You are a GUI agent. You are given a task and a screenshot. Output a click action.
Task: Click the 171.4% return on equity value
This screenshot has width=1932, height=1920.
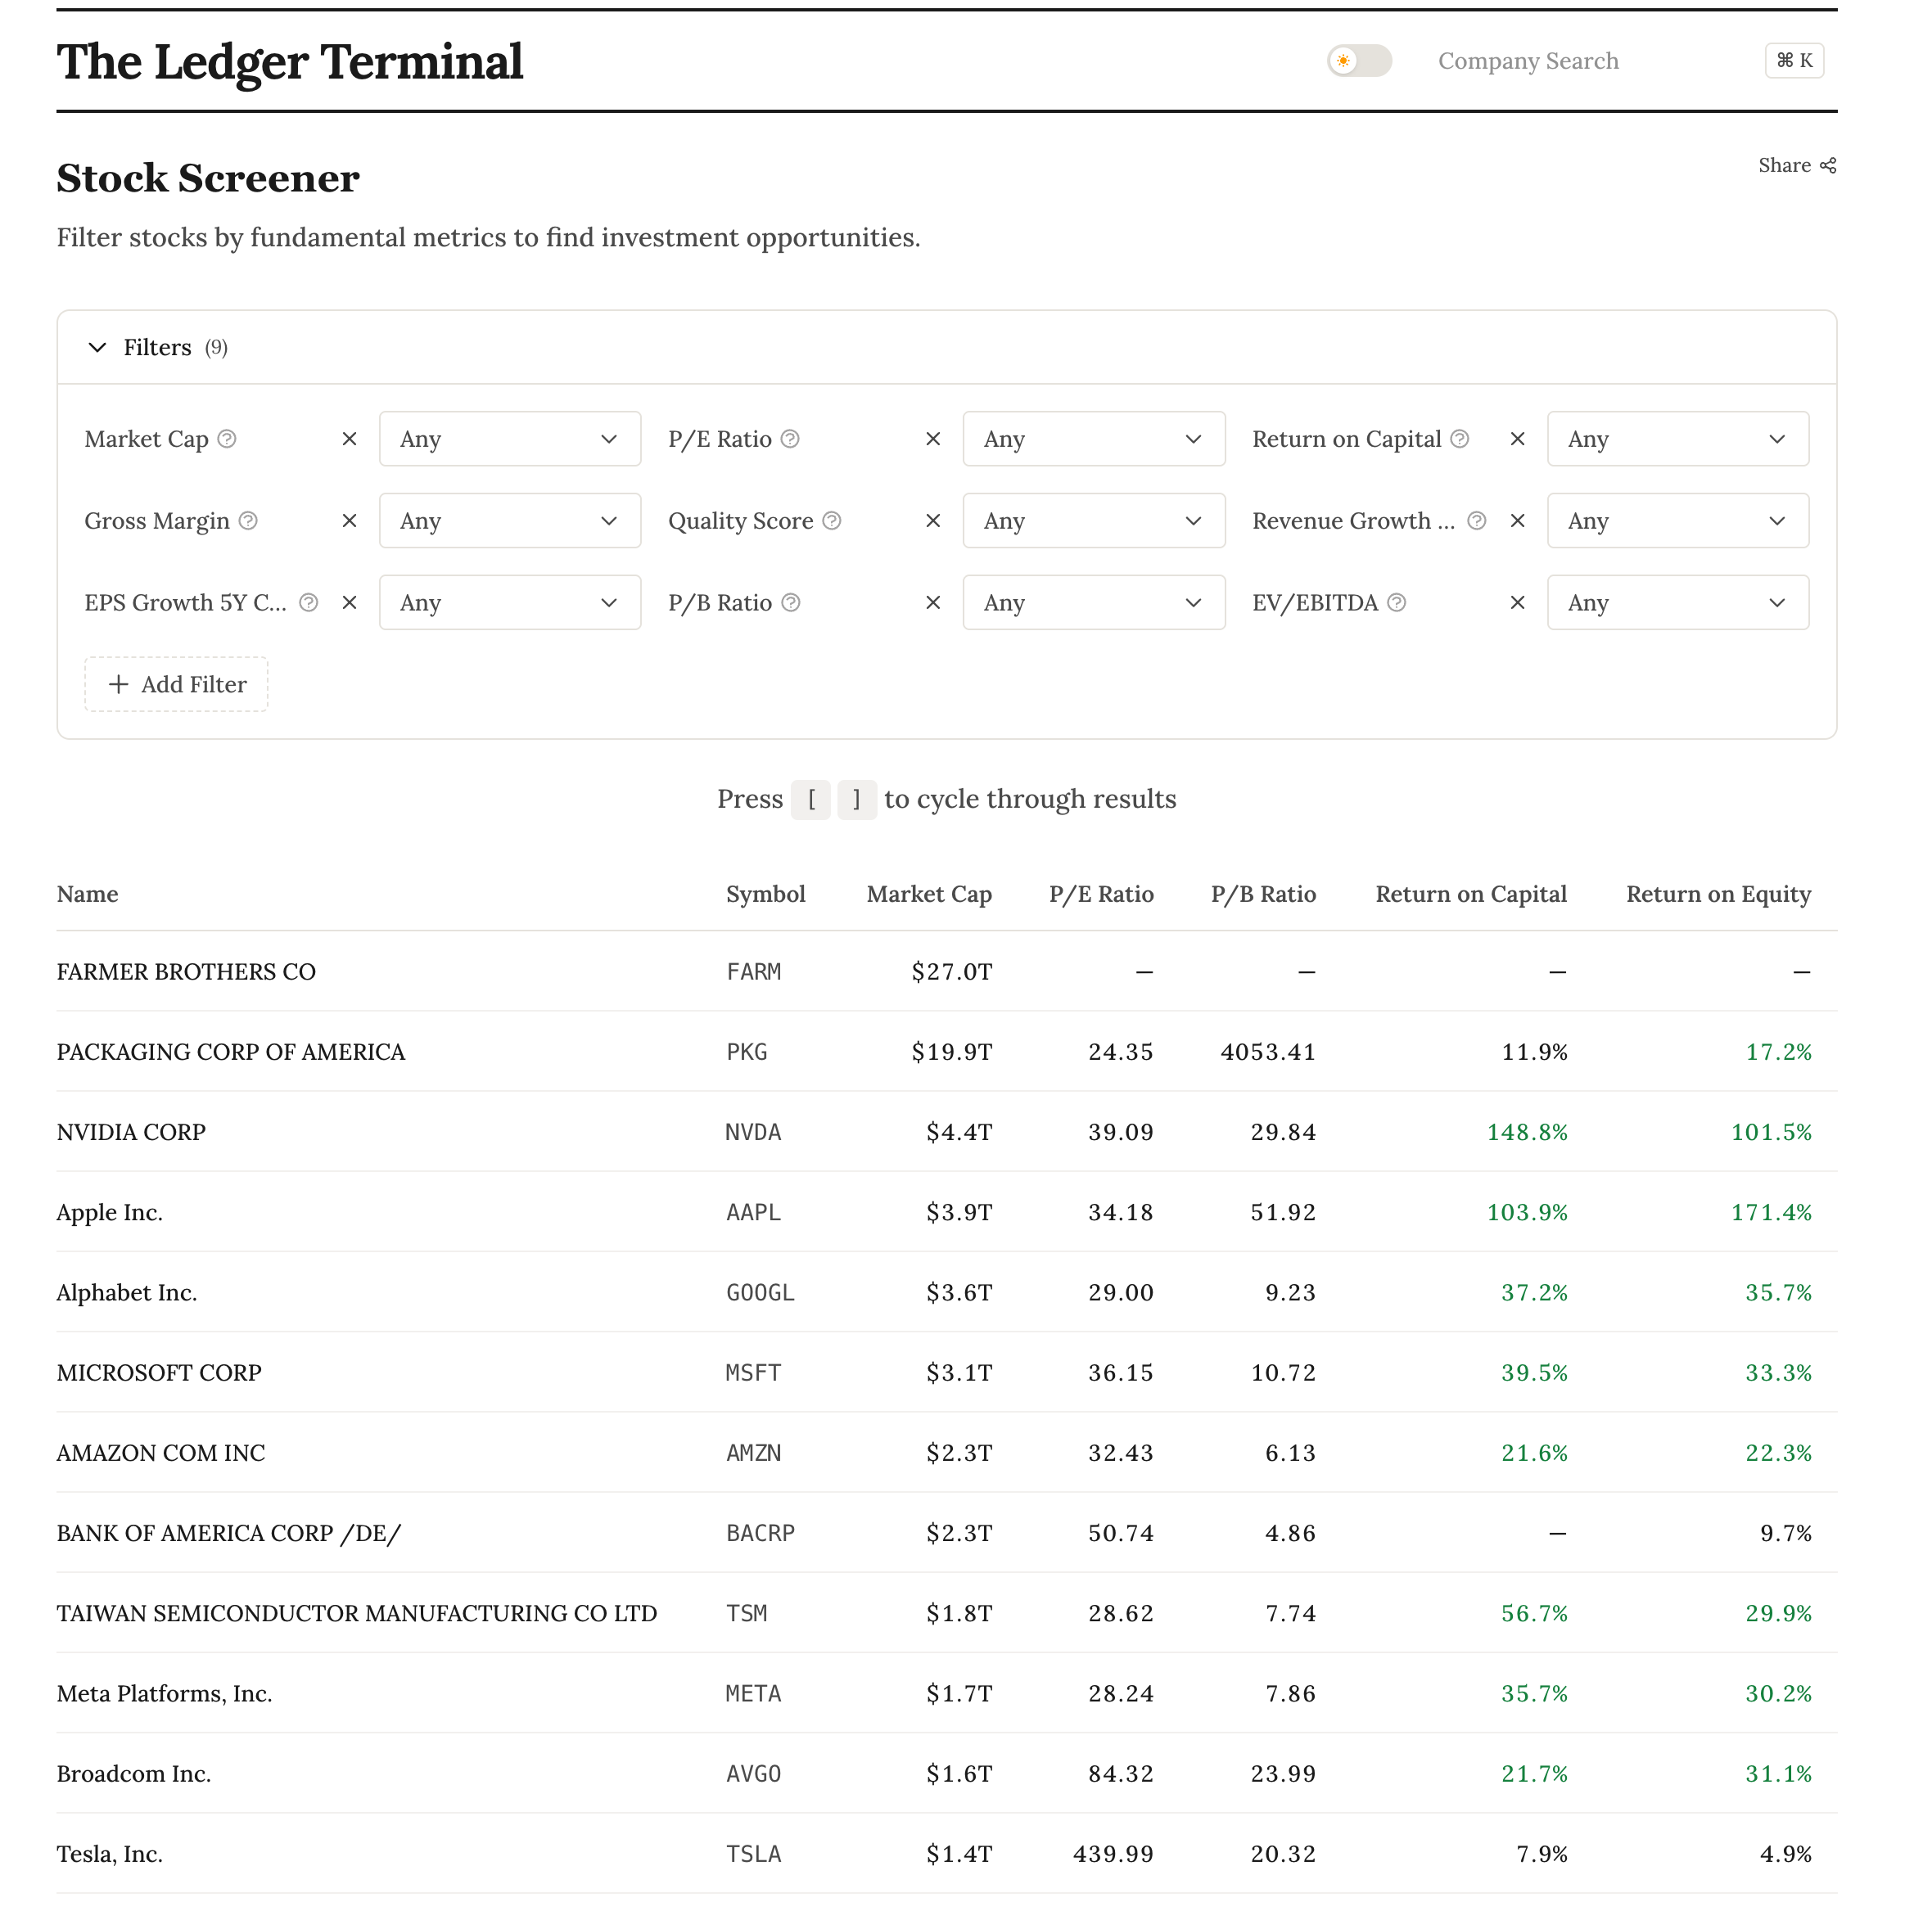click(x=1771, y=1211)
